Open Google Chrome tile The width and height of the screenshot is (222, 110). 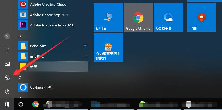tap(138, 18)
